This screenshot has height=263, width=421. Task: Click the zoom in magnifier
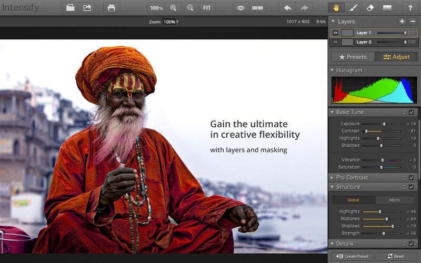coord(174,8)
